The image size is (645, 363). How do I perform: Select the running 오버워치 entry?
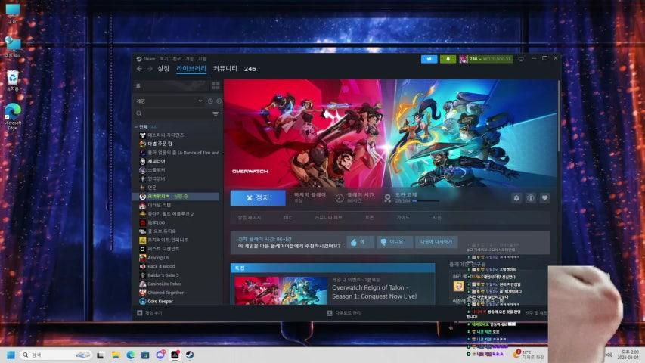175,197
